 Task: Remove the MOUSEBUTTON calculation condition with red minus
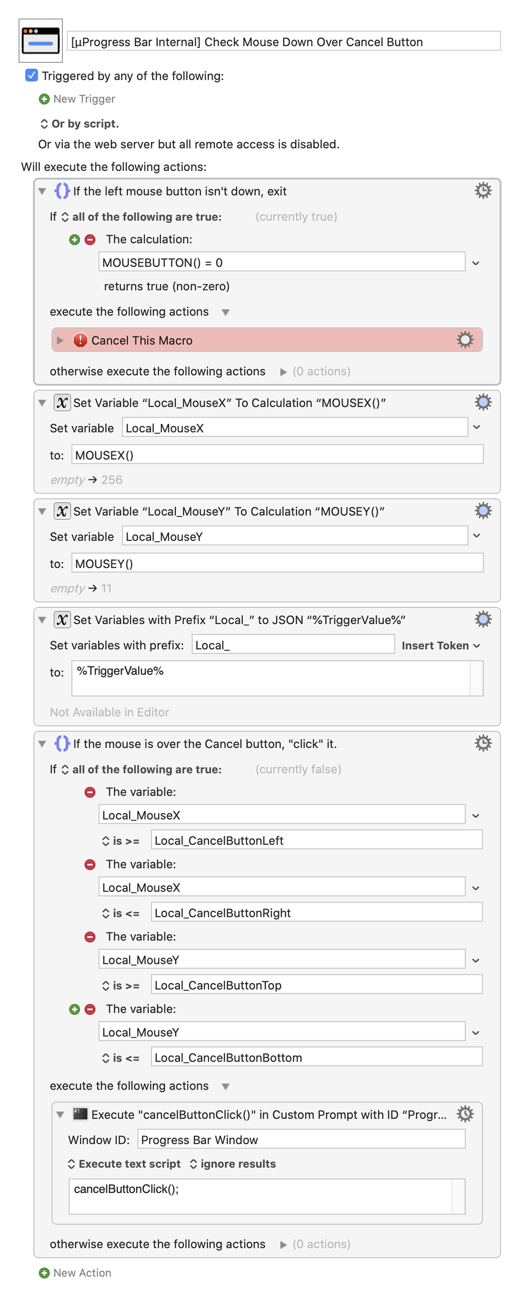point(90,240)
